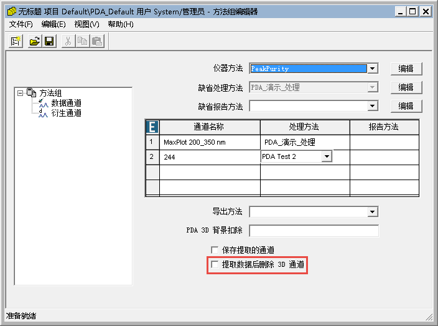Select 数据通道 in the tree

66,103
